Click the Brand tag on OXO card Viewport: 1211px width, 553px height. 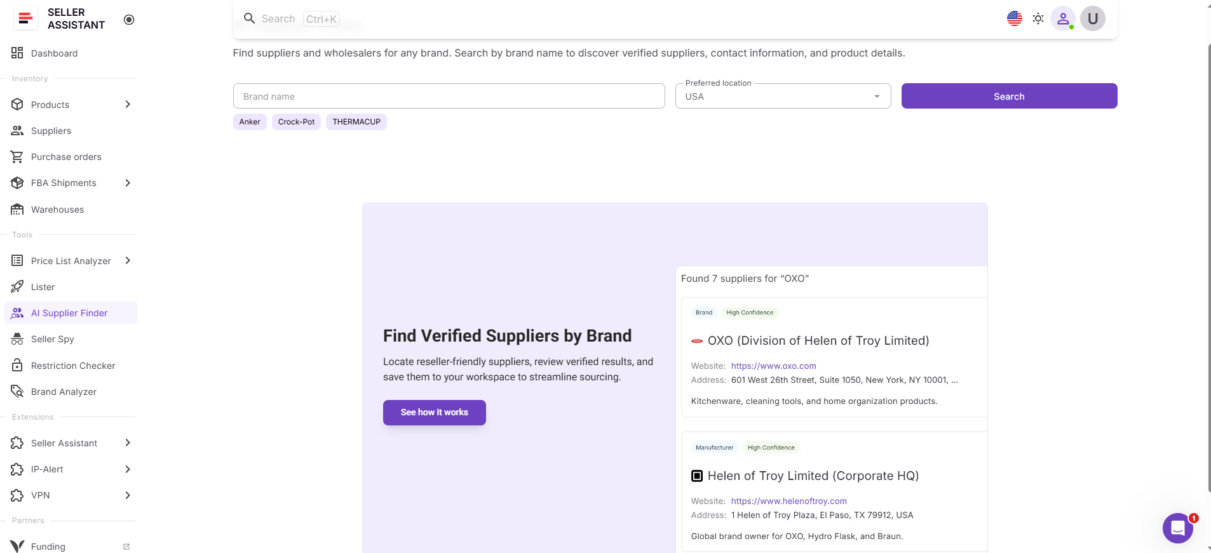pyautogui.click(x=704, y=312)
